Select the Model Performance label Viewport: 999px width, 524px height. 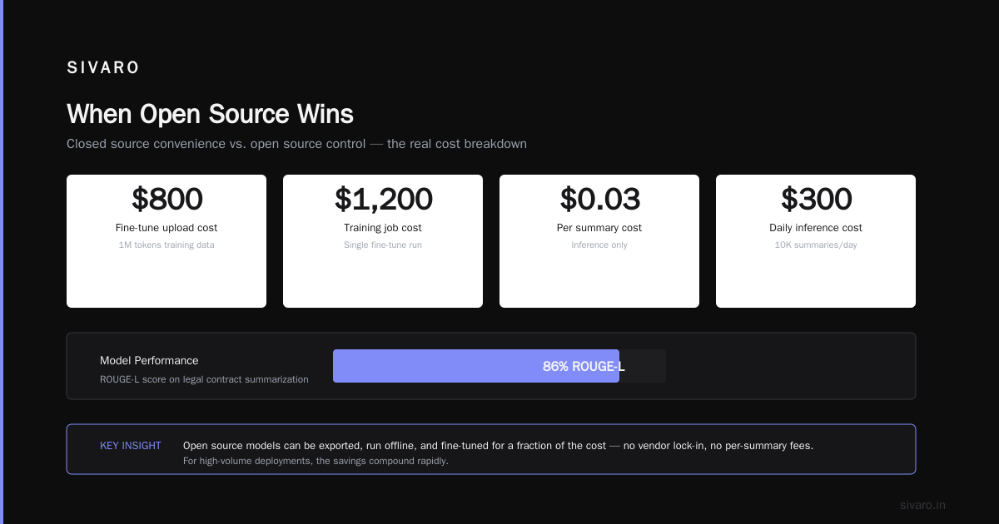(149, 361)
